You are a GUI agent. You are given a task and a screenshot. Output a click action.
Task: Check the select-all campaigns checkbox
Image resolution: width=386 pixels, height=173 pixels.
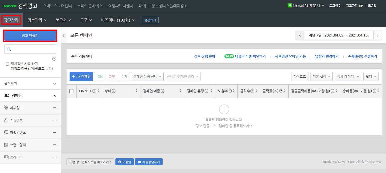[71, 91]
